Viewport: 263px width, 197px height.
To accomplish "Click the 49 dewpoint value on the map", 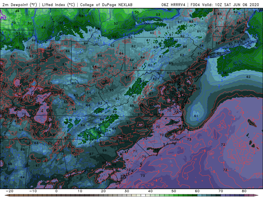I will pyautogui.click(x=17, y=11).
